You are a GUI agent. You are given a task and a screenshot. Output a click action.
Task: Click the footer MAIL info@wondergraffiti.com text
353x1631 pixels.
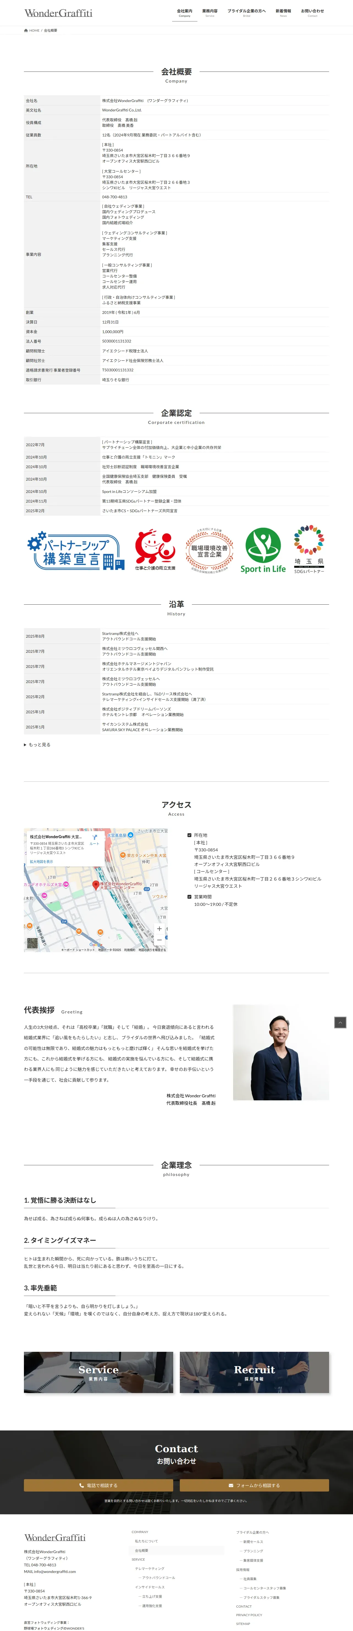50,1572
